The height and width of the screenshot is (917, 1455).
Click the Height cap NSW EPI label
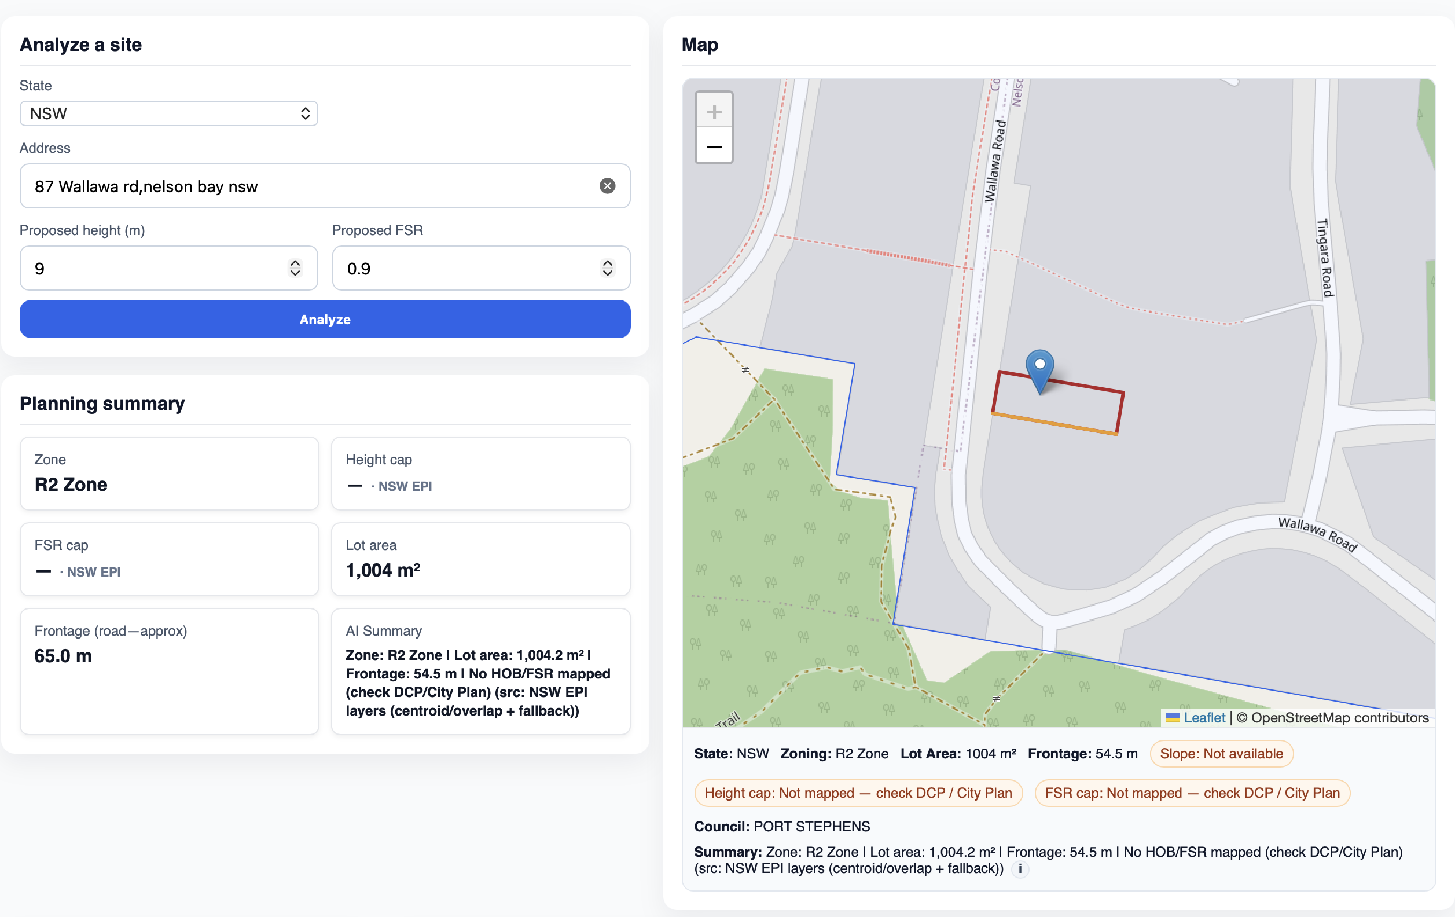(x=405, y=486)
